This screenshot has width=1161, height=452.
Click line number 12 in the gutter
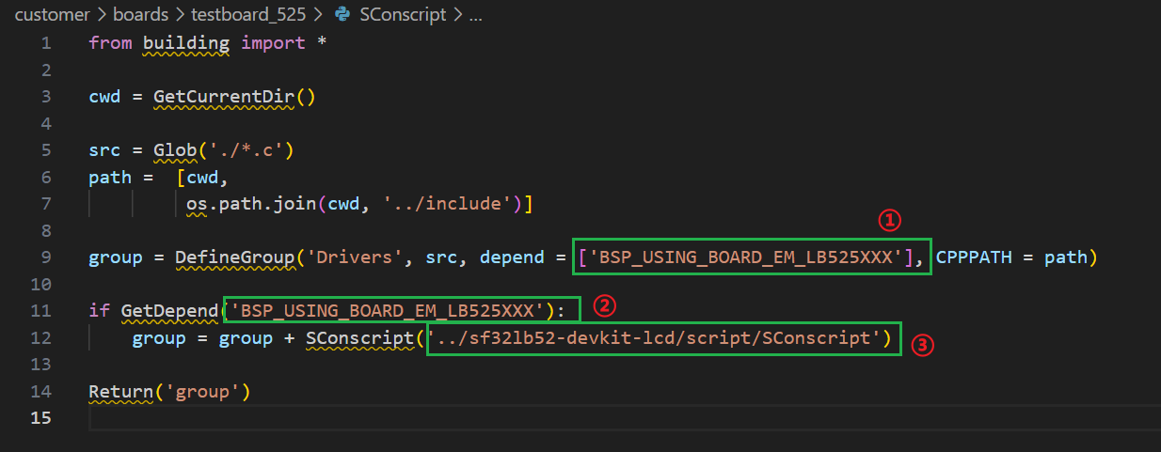(x=42, y=337)
